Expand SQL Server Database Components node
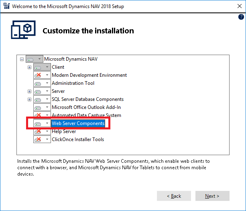This screenshot has width=246, height=211. coord(29,99)
